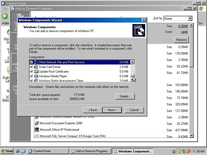Screen dimensions: 207x155
Task: Click the Windows Rights Management Client icon
Action: pos(36,80)
